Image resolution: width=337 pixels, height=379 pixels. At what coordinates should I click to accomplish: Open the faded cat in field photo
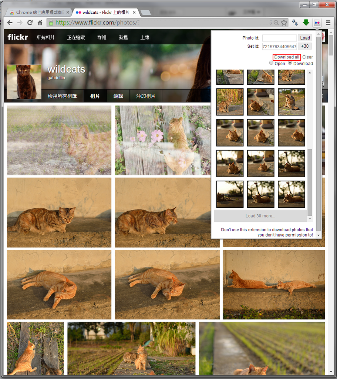(x=59, y=140)
